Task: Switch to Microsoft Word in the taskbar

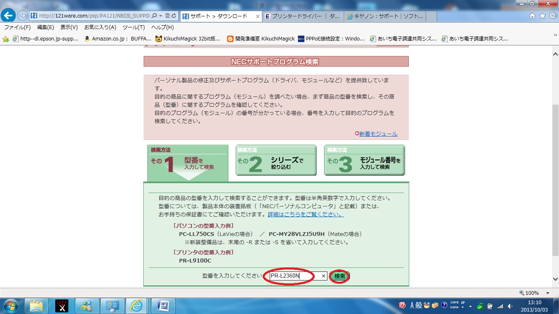Action: click(163, 306)
